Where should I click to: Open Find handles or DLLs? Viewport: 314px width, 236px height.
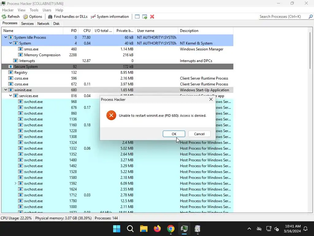[x=68, y=17]
